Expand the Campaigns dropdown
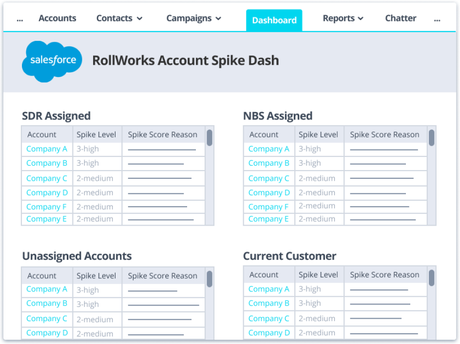The height and width of the screenshot is (344, 460). 193,18
